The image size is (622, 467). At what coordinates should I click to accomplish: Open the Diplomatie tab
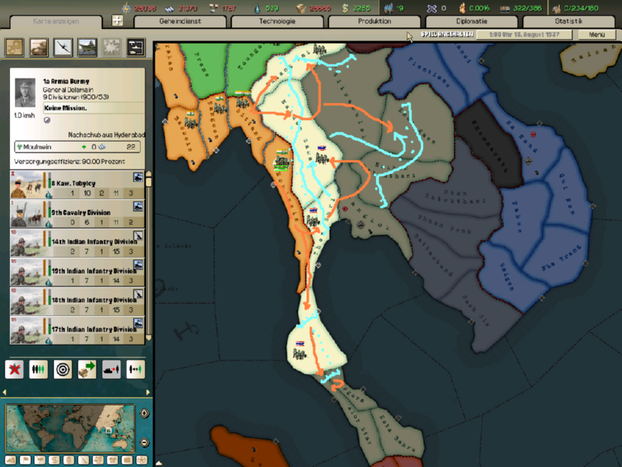(x=472, y=22)
